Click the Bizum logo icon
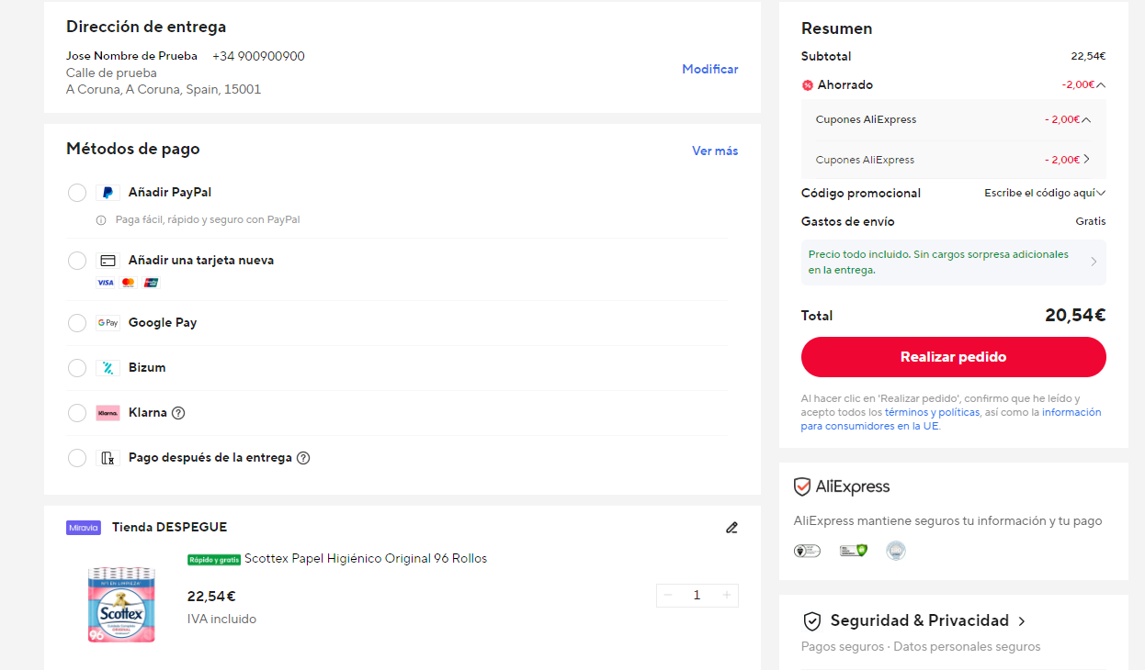The image size is (1145, 670). (x=108, y=368)
